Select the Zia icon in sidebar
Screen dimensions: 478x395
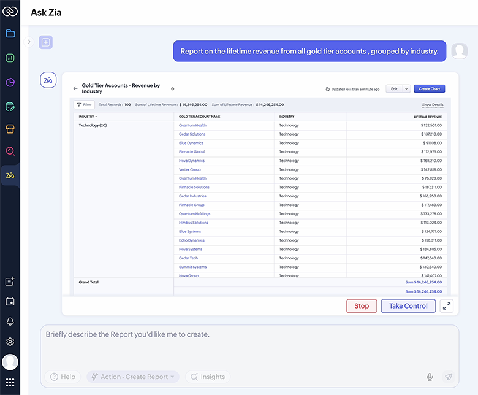pyautogui.click(x=10, y=175)
